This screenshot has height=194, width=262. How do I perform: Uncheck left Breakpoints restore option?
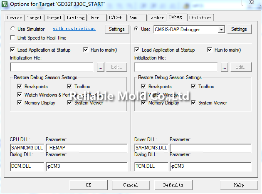20,87
